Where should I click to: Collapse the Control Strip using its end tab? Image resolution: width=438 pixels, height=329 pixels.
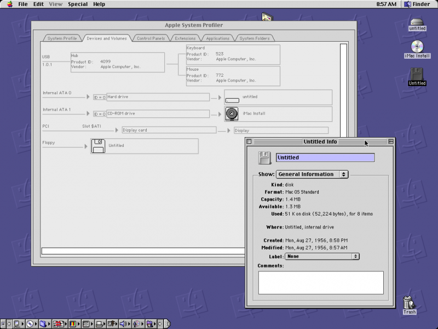[x=167, y=324]
